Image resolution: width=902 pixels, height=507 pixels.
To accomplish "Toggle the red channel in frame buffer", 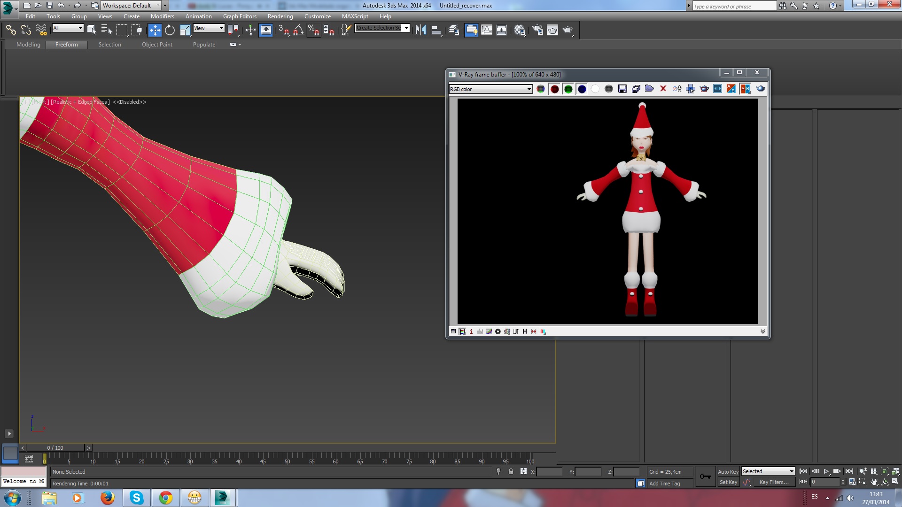I will click(554, 89).
